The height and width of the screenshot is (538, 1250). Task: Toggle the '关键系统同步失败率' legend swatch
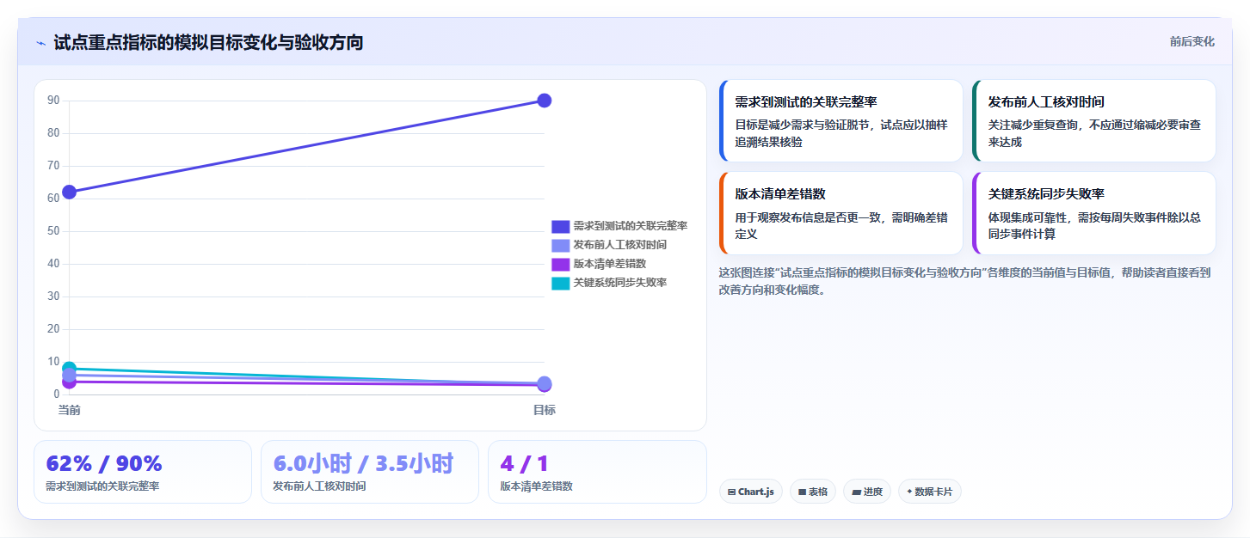pyautogui.click(x=560, y=283)
